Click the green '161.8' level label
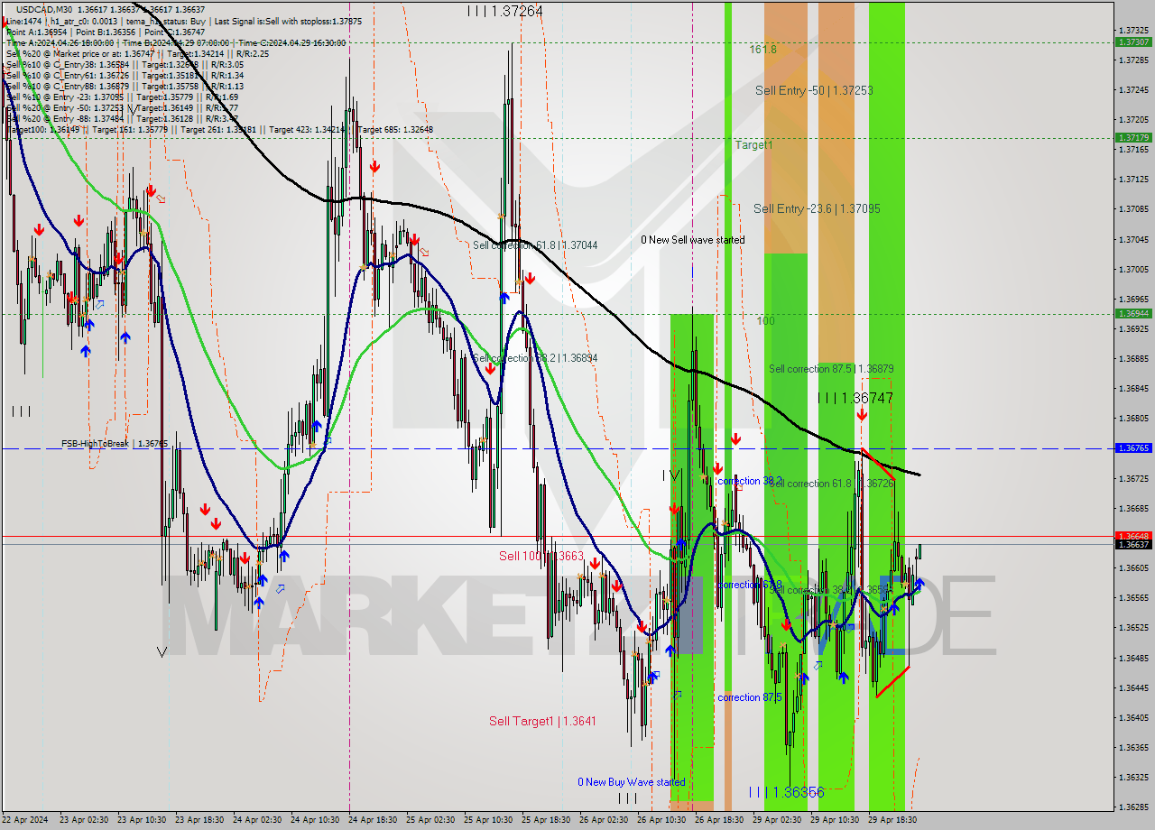Screen dimensions: 1155x830 click(x=762, y=50)
